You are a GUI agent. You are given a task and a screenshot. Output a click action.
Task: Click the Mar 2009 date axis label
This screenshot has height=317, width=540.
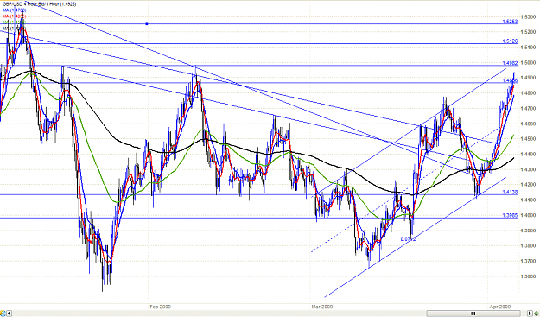click(x=322, y=307)
